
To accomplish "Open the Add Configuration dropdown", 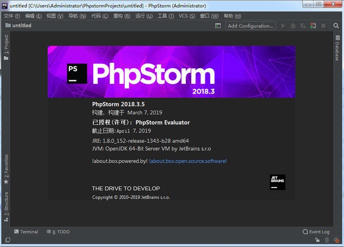I will point(250,25).
